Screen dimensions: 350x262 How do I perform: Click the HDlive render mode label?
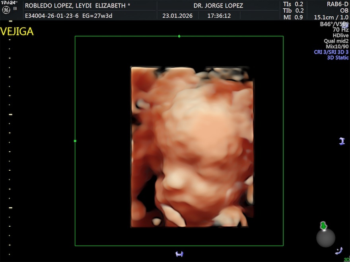pyautogui.click(x=340, y=35)
